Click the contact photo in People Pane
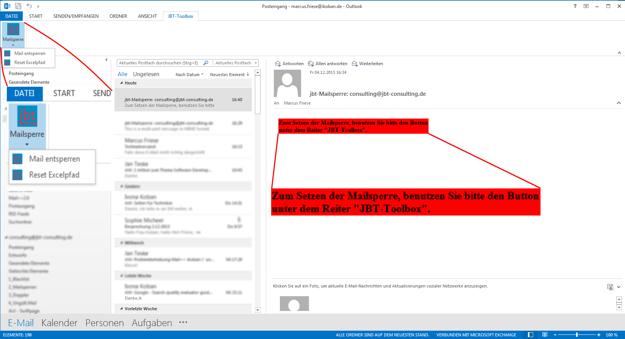This screenshot has height=339, width=625. point(294,304)
